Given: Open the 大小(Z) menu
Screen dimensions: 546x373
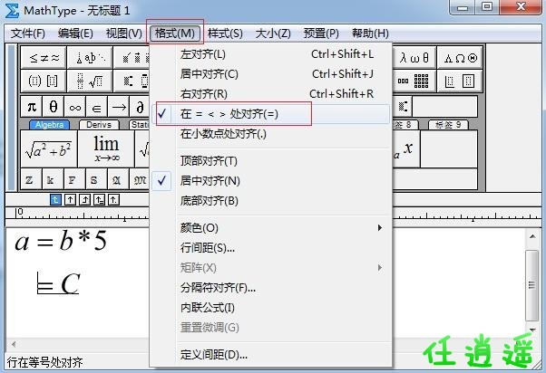Looking at the screenshot, I should pos(273,33).
